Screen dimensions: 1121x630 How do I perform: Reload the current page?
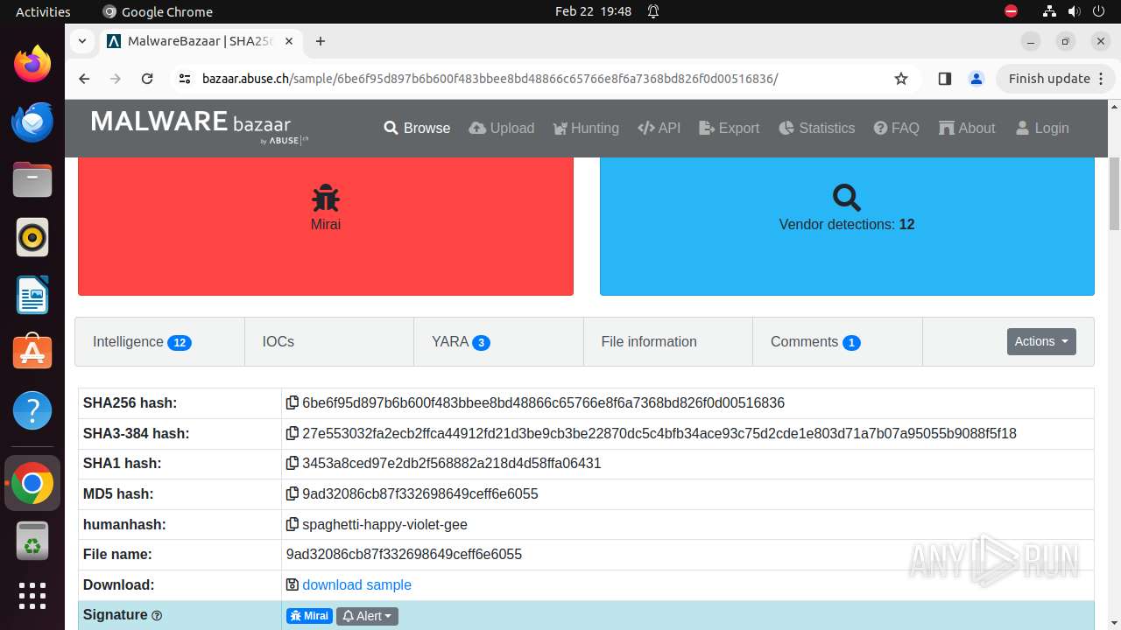pos(147,79)
